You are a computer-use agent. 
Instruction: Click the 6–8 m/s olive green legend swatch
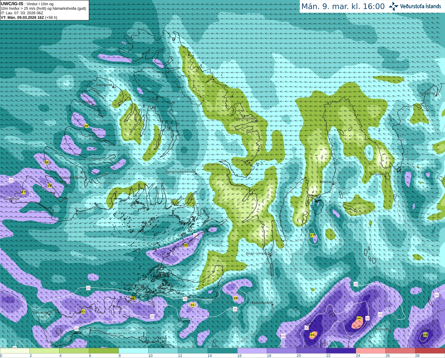[104, 351]
